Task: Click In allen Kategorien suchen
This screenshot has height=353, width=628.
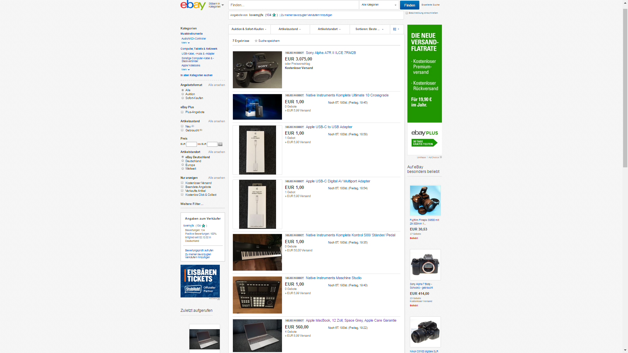Action: click(197, 75)
